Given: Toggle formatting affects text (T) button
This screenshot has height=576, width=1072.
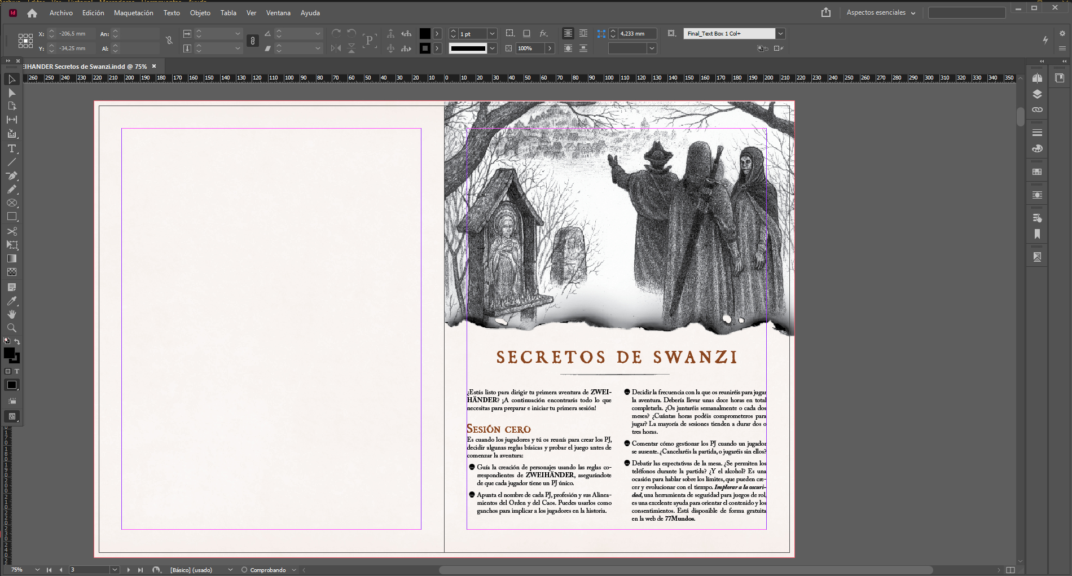Looking at the screenshot, I should click(17, 371).
